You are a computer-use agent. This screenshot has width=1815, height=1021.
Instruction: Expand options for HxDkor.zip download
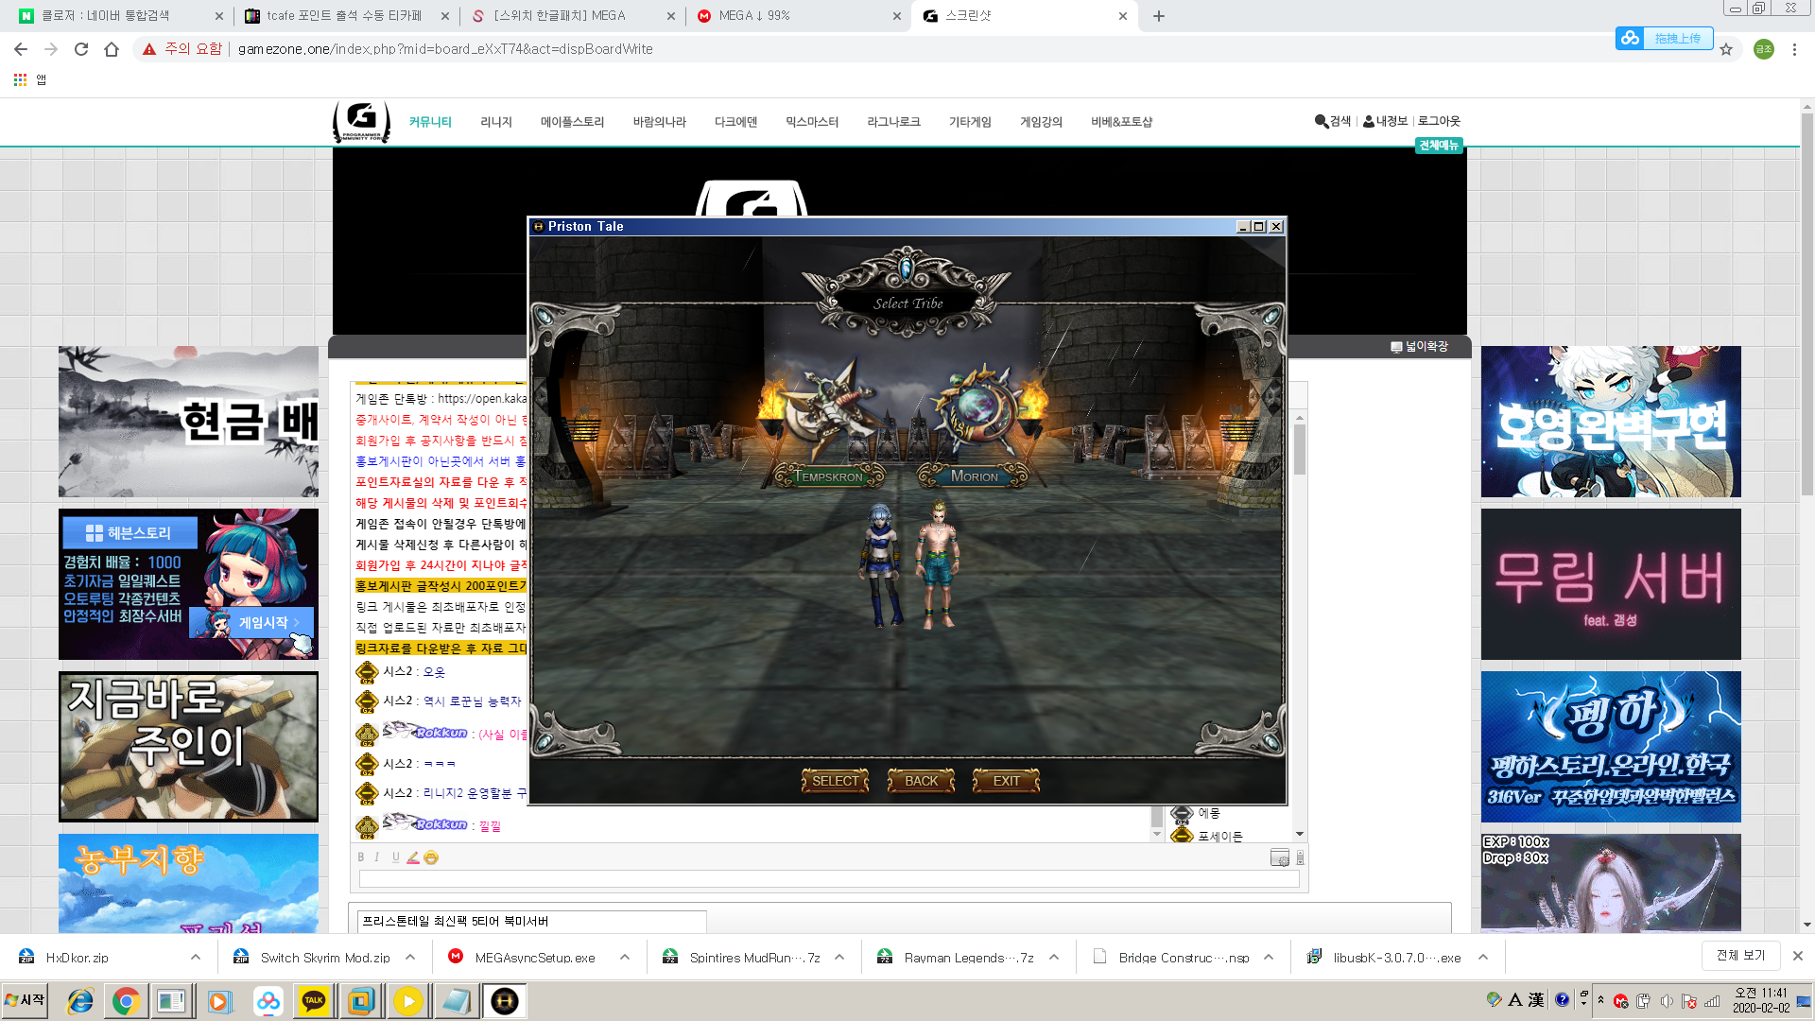pyautogui.click(x=195, y=958)
